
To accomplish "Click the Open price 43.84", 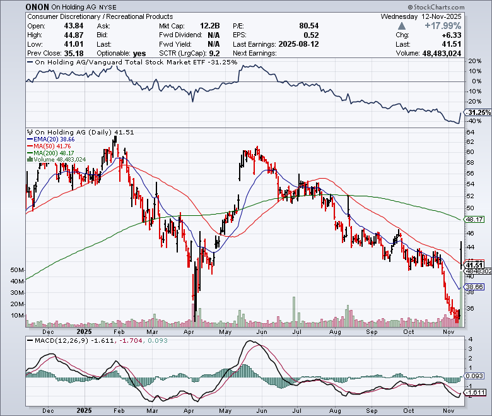I will (x=73, y=26).
